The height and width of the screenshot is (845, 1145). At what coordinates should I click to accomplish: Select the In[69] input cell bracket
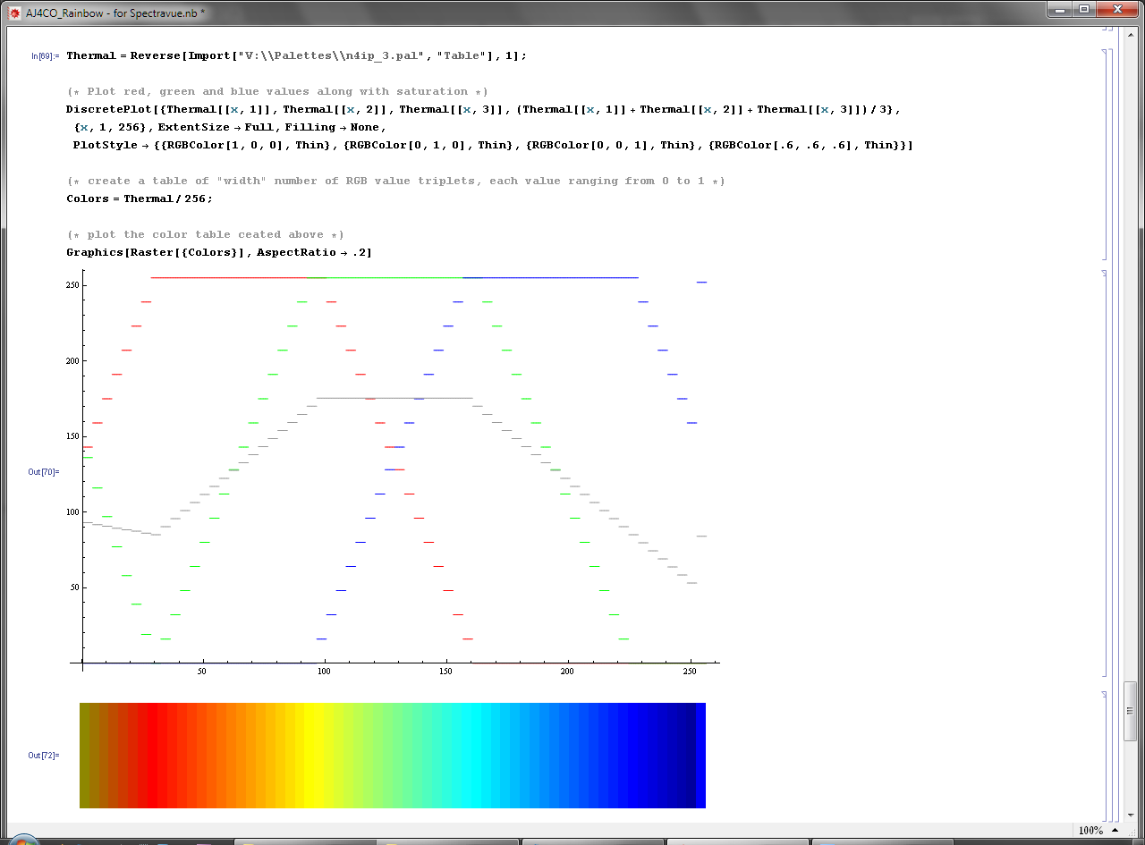[1104, 154]
